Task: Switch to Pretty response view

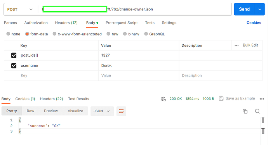Action: click(x=12, y=111)
